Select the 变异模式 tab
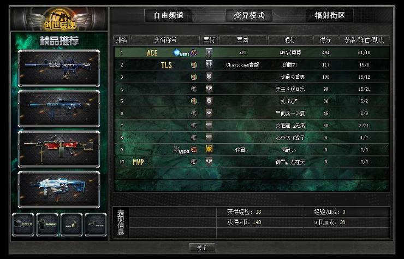404x259 pixels. pos(249,15)
